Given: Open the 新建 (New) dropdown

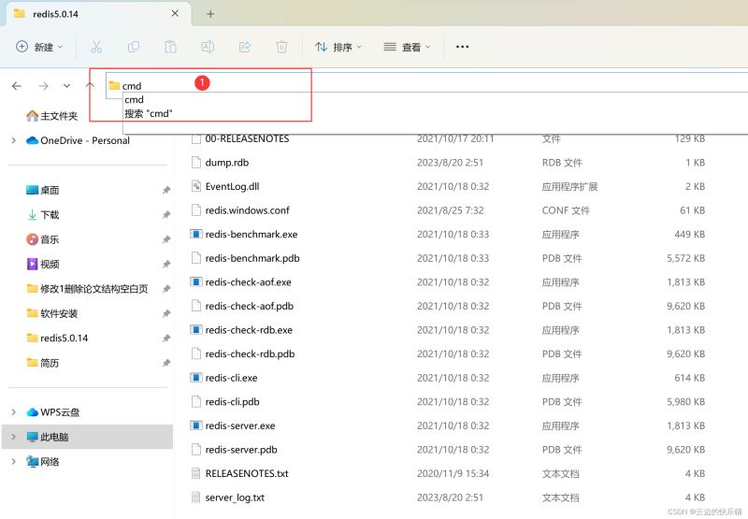Looking at the screenshot, I should click(39, 47).
